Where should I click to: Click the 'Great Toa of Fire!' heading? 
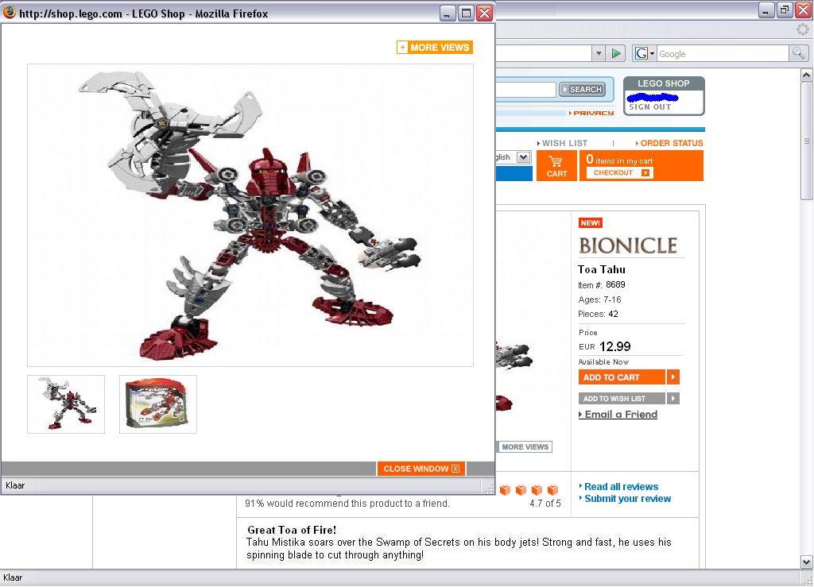click(x=292, y=530)
